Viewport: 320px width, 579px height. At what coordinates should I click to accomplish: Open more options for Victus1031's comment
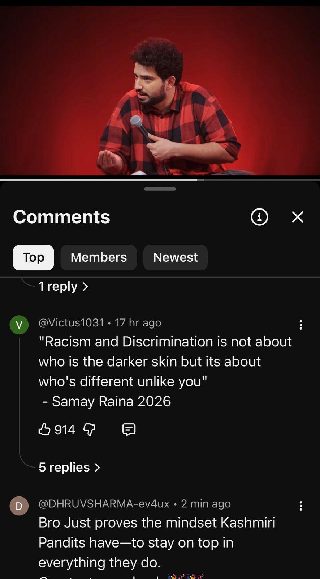click(x=300, y=325)
